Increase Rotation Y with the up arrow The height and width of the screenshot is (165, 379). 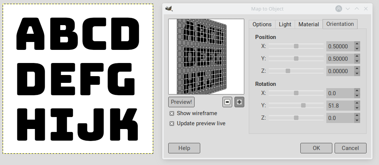[357, 103]
